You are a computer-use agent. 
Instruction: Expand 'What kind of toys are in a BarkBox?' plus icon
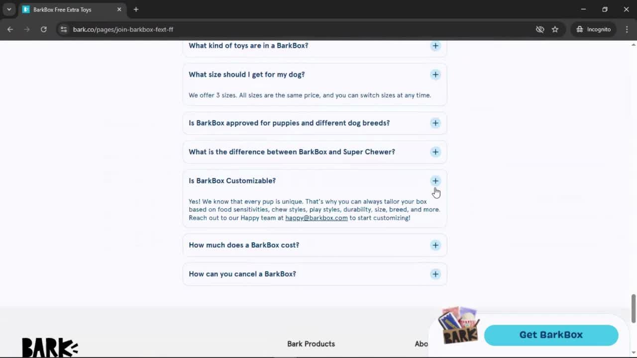click(x=435, y=46)
